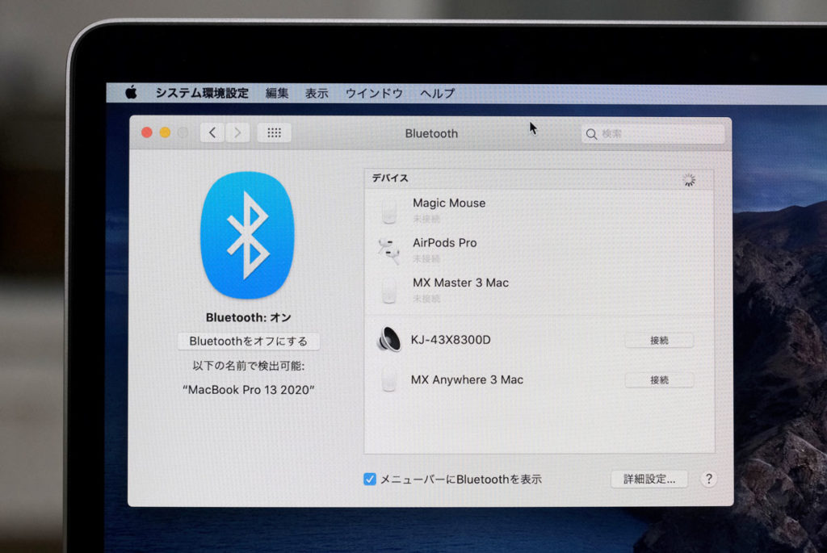
Task: Open the 表示 menu
Action: [317, 94]
